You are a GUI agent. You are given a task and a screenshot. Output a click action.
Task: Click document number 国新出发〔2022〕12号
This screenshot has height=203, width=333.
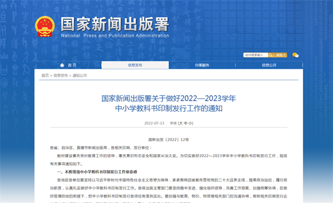point(169,140)
